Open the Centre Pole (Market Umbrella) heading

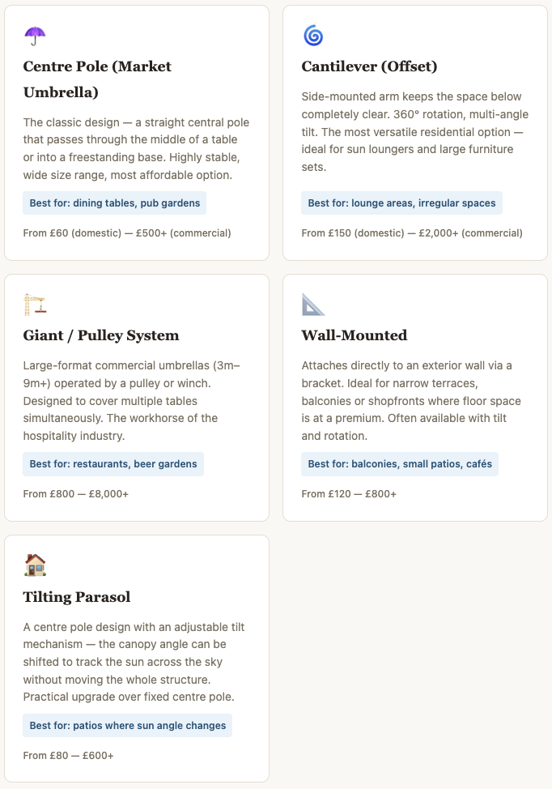tap(97, 79)
